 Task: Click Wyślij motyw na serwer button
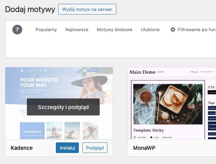pyautogui.click(x=87, y=9)
